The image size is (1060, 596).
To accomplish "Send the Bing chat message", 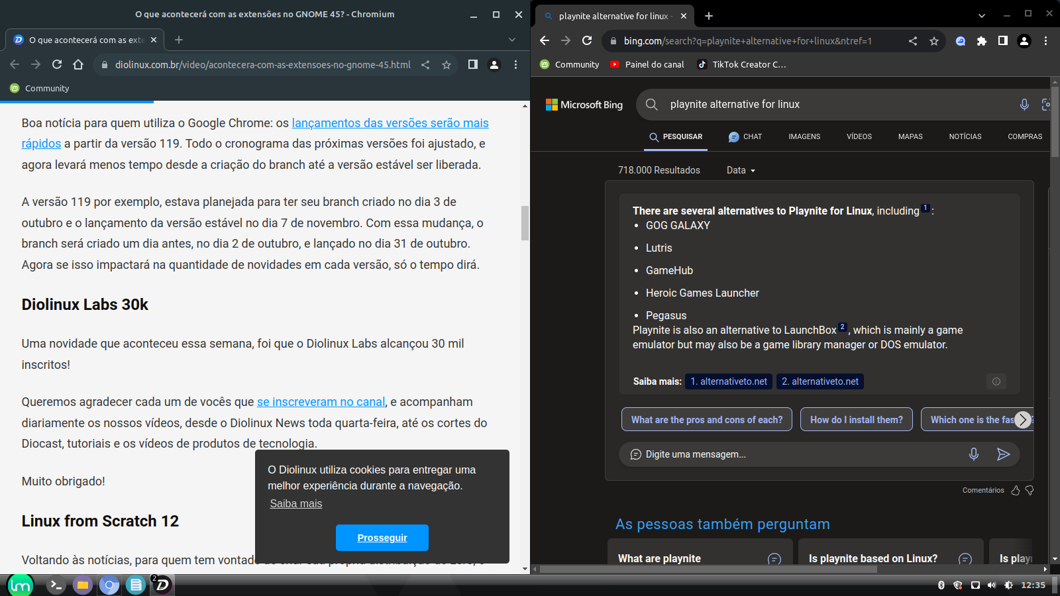I will tap(1003, 454).
